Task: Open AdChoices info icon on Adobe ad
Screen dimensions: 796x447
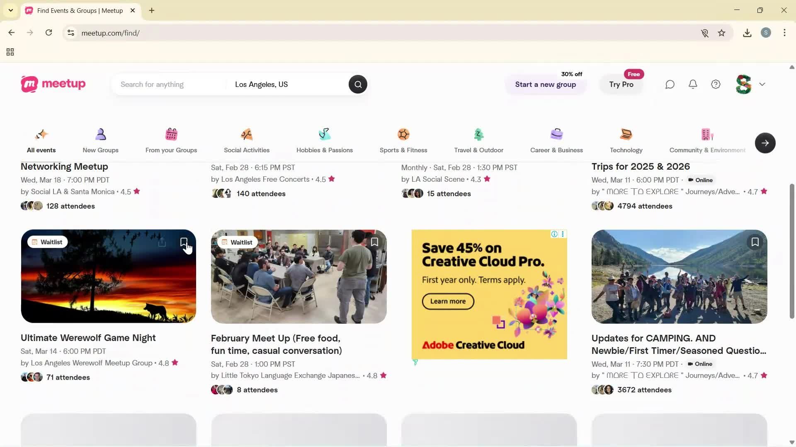Action: (554, 234)
